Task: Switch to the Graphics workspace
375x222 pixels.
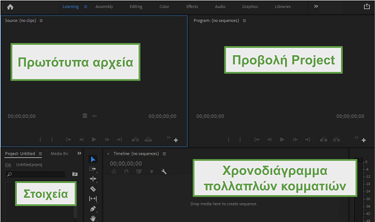Action: [250, 7]
